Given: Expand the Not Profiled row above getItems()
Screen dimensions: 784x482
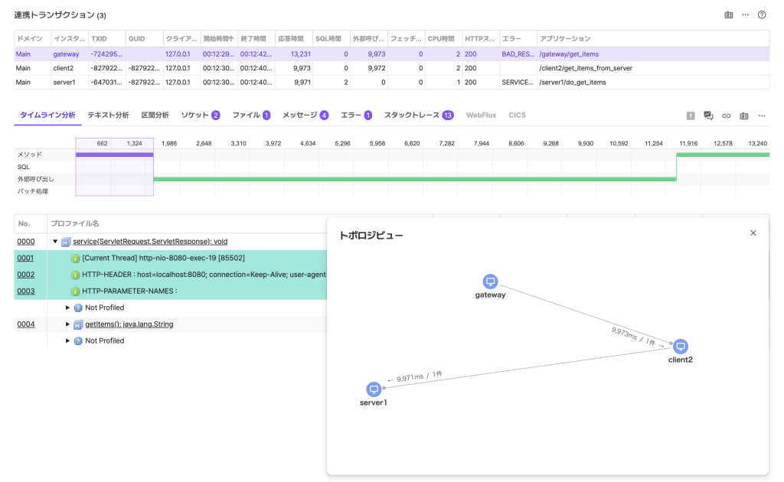Looking at the screenshot, I should (x=67, y=308).
